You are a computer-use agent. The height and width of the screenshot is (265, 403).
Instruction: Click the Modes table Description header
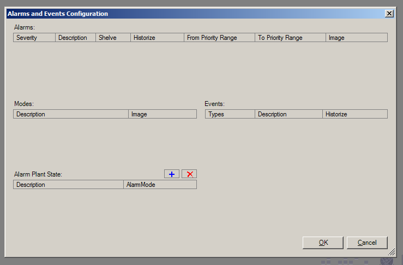[70, 114]
